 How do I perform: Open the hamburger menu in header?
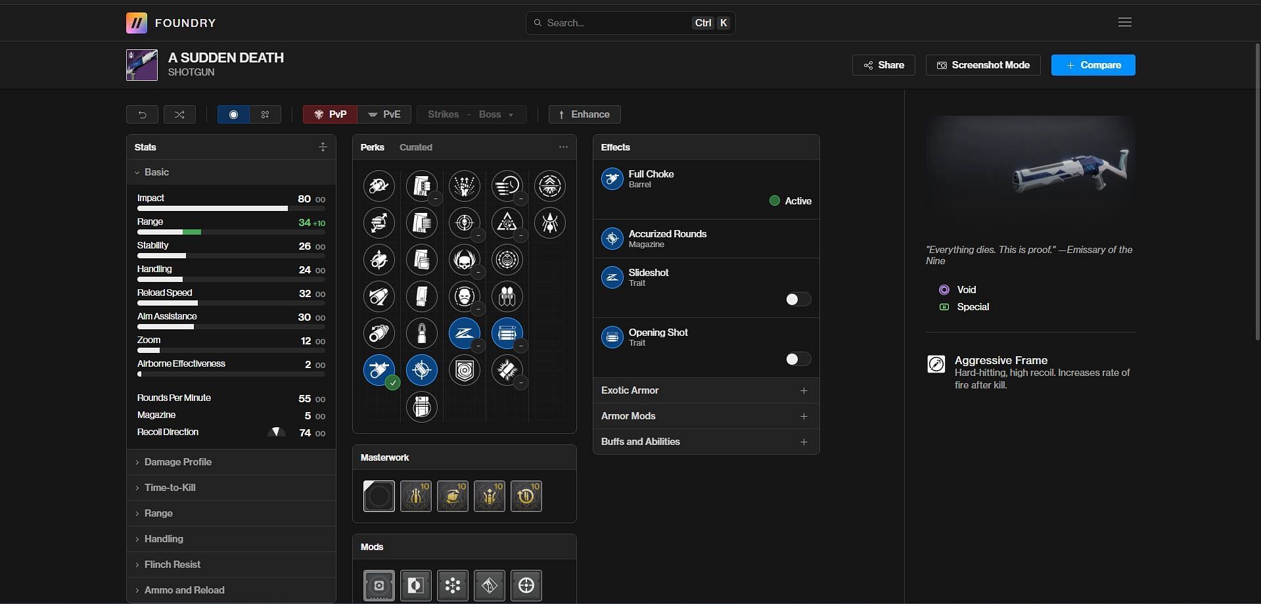1125,22
